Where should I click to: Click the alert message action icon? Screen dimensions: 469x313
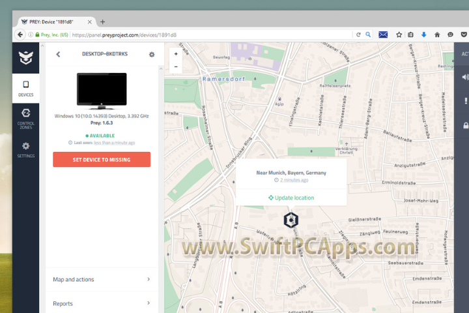click(x=465, y=101)
